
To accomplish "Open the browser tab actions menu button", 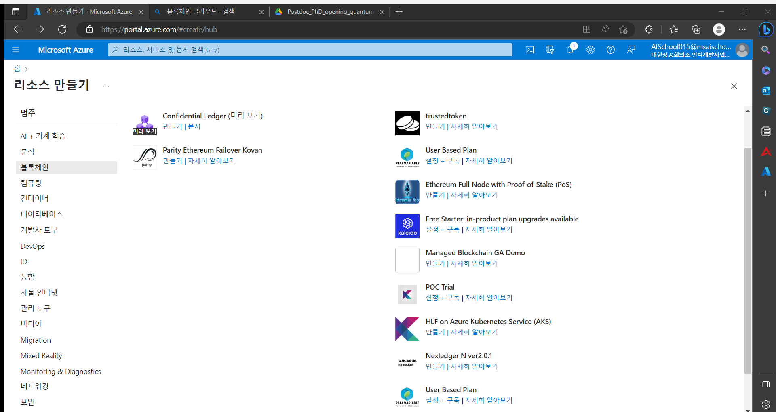I will (16, 12).
